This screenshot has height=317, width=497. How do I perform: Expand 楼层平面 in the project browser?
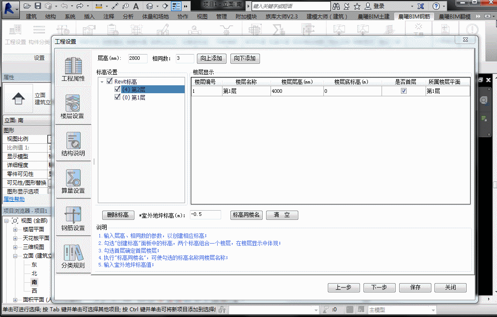tap(15, 230)
